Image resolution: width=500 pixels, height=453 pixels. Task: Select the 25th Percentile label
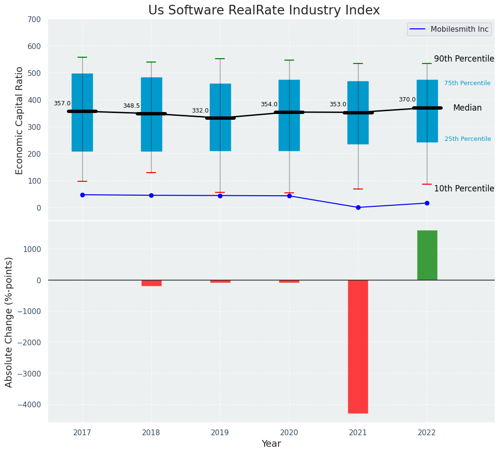click(x=467, y=139)
